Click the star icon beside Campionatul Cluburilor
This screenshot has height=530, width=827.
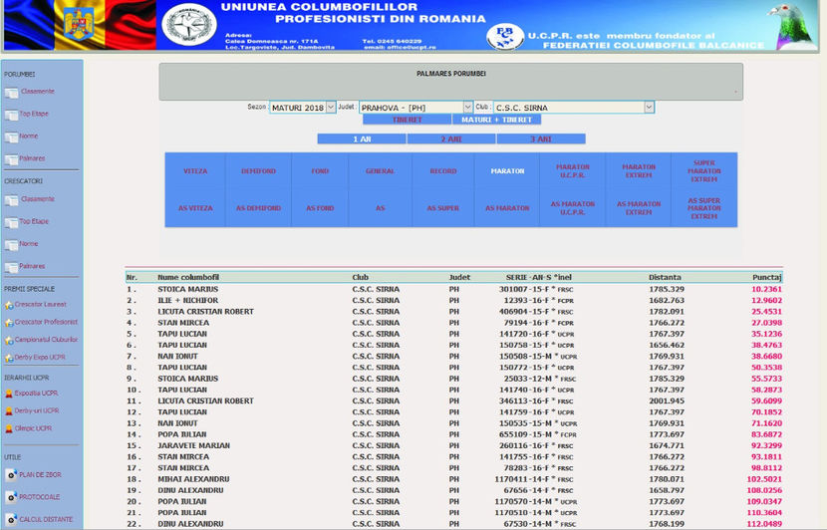coord(9,340)
